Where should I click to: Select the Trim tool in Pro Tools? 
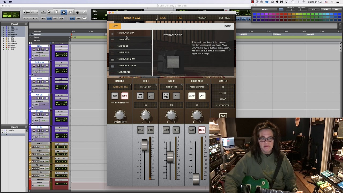click(x=57, y=12)
